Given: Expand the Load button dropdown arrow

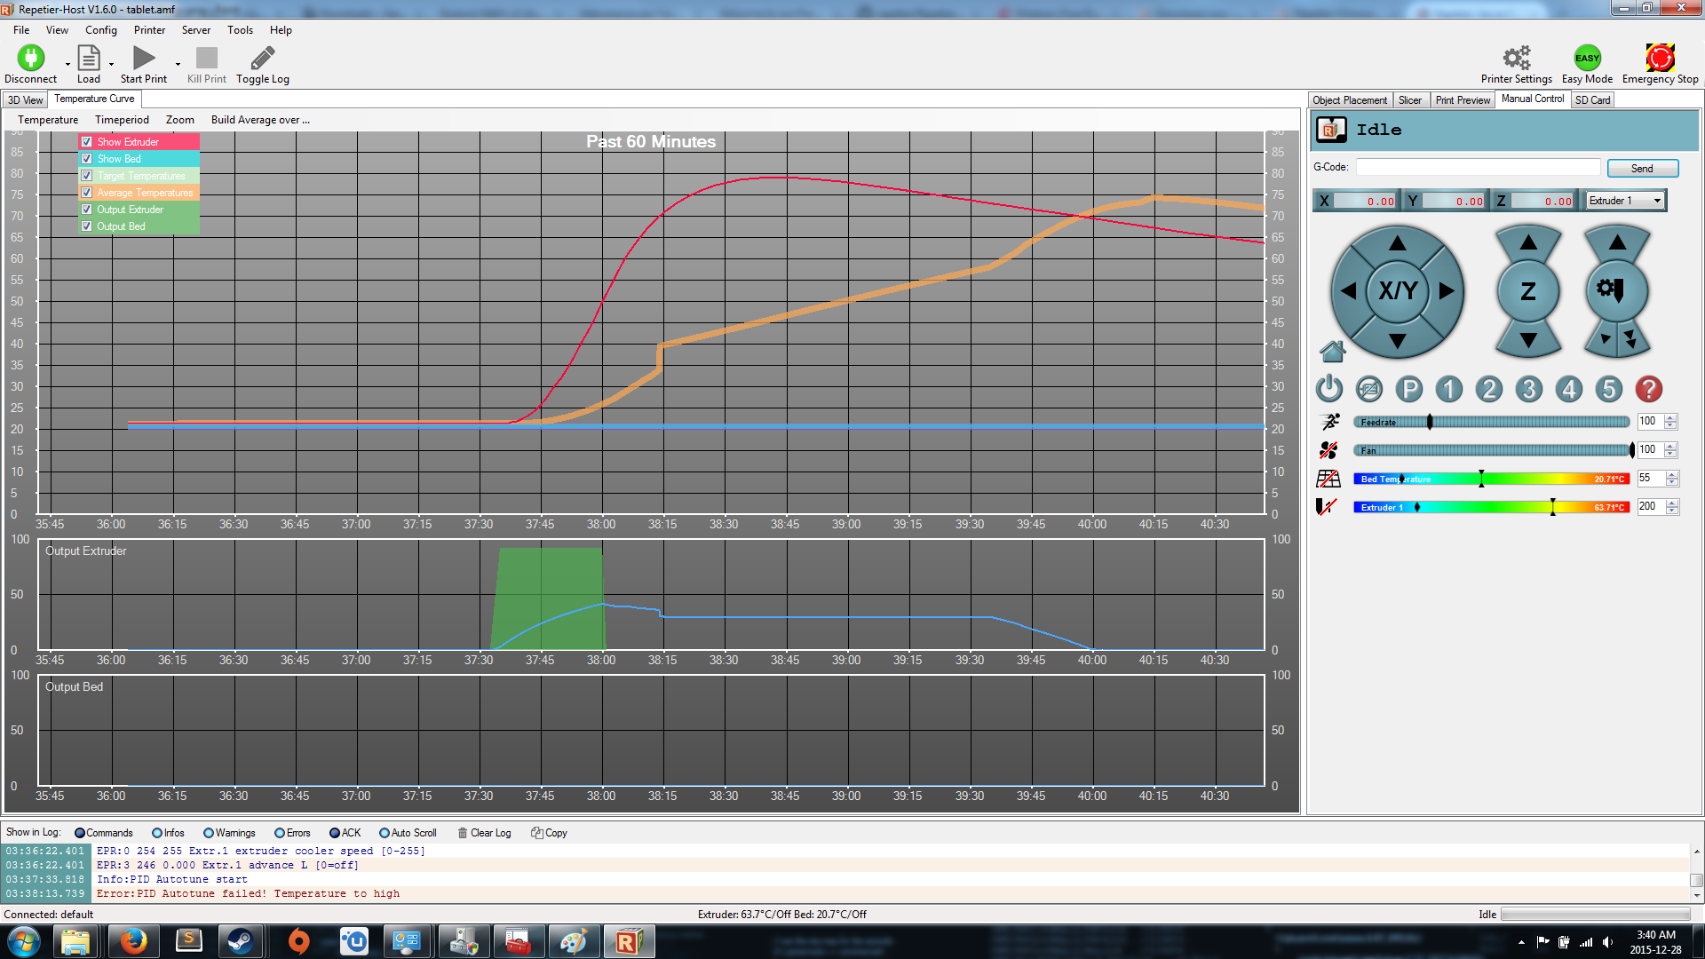Looking at the screenshot, I should tap(111, 64).
